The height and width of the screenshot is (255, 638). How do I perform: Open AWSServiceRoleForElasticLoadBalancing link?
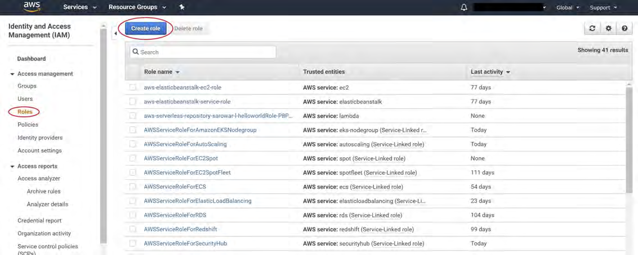tap(197, 201)
